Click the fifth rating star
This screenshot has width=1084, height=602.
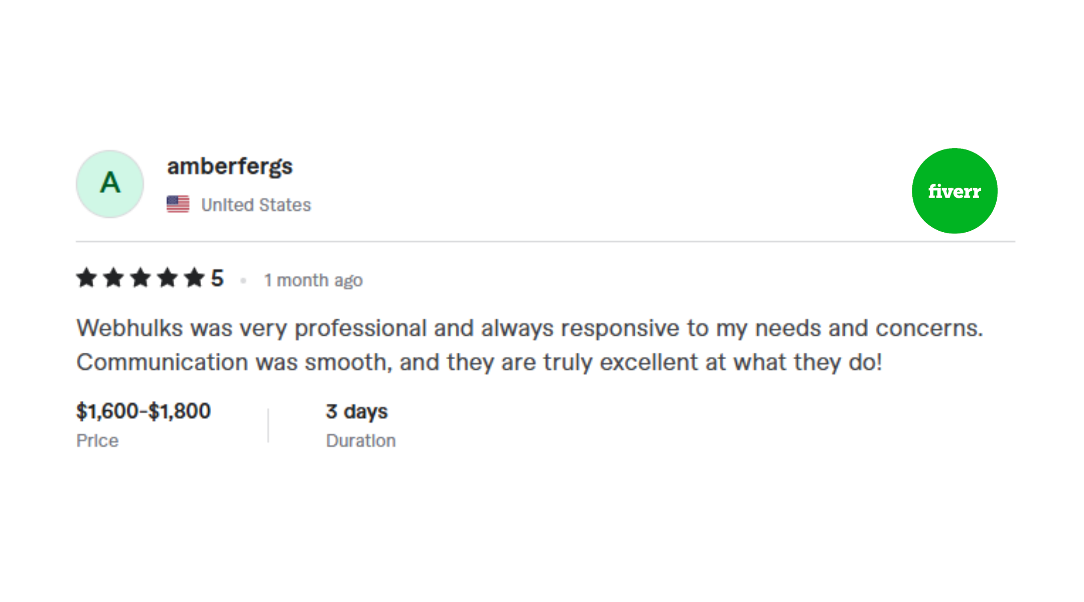pos(194,278)
